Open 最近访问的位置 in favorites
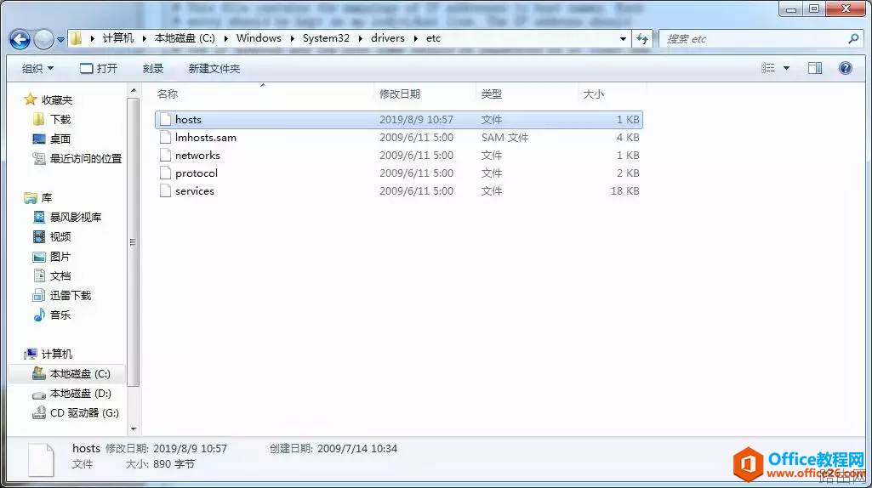Screen dimensions: 872x488 pyautogui.click(x=86, y=158)
